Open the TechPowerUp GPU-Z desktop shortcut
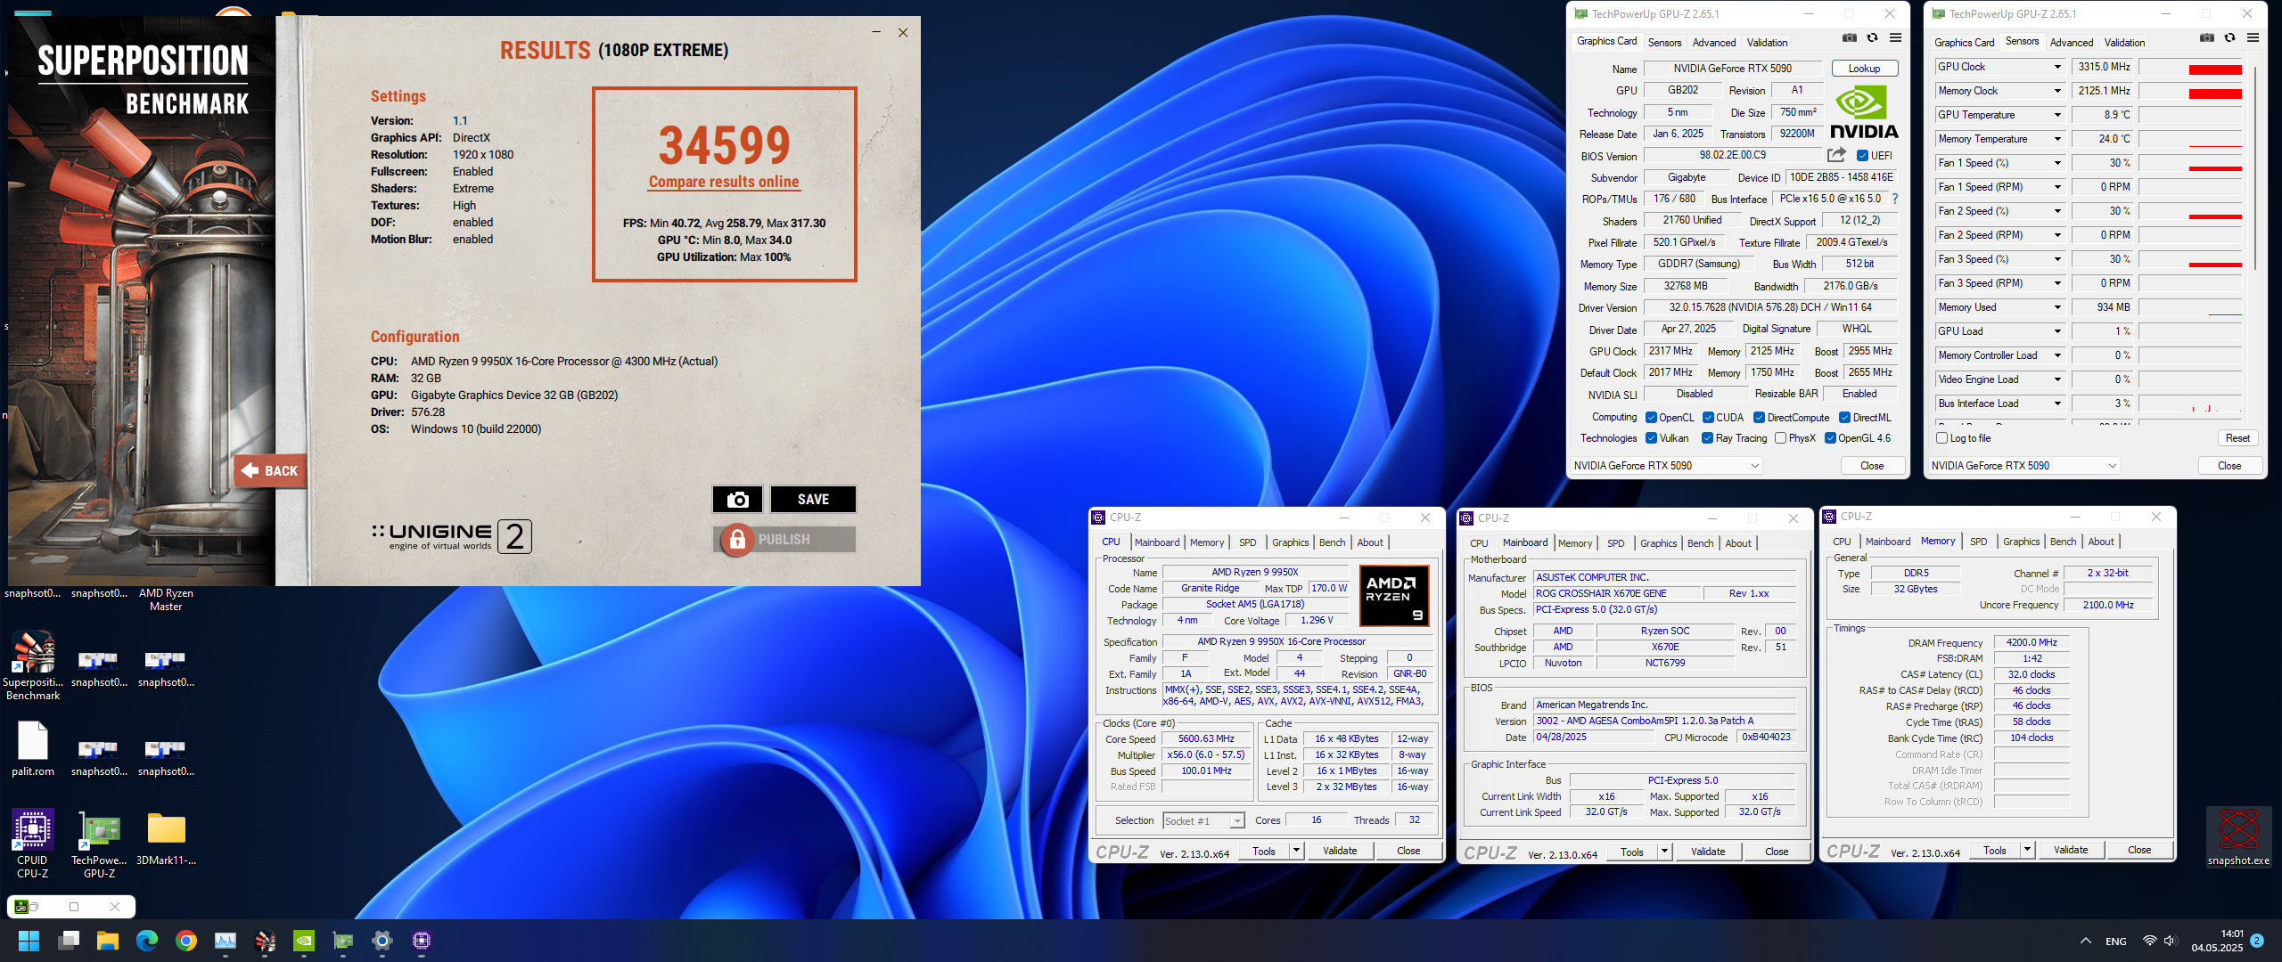2282x962 pixels. pos(100,844)
